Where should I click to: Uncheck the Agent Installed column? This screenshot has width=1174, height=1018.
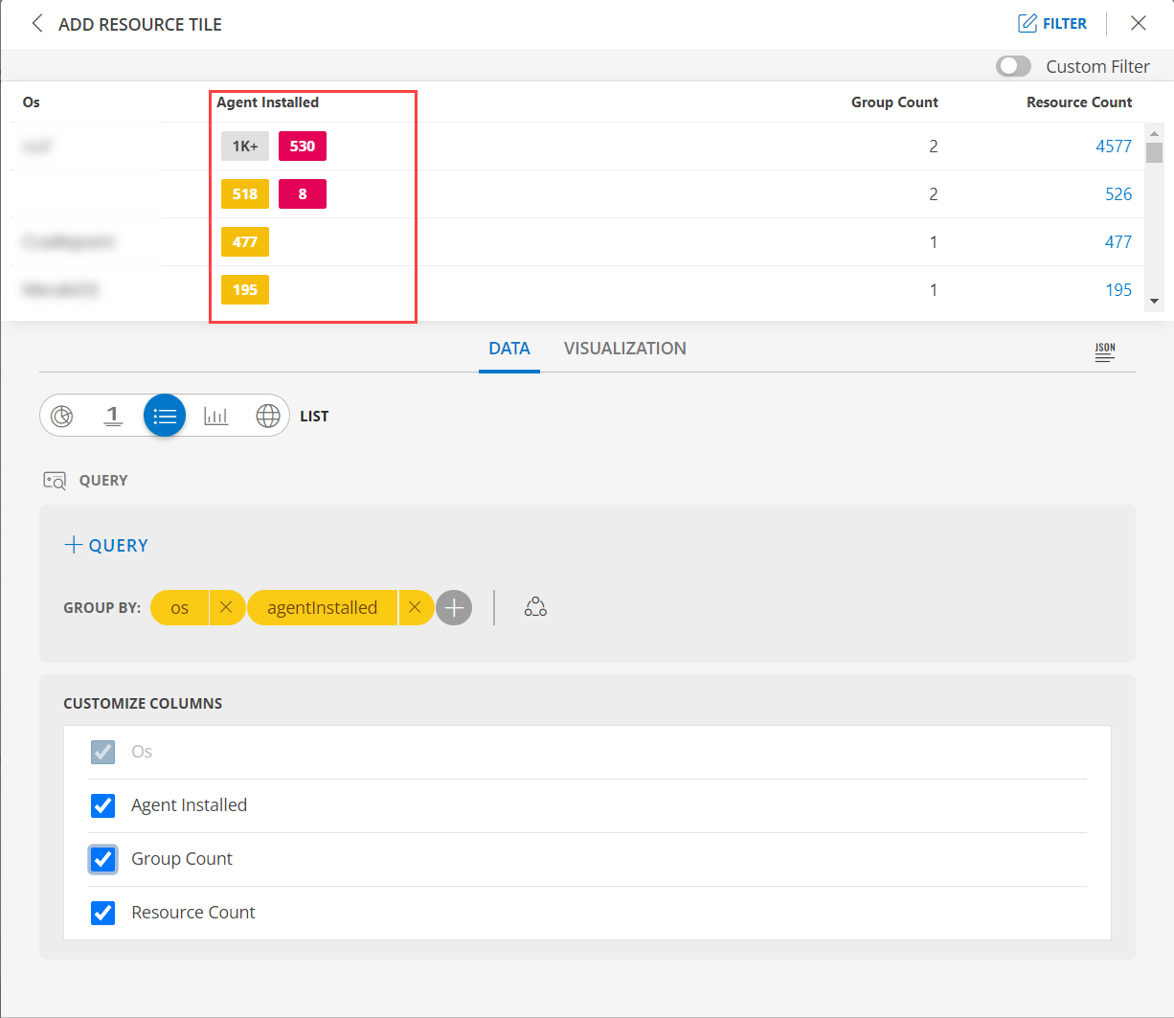(x=102, y=805)
